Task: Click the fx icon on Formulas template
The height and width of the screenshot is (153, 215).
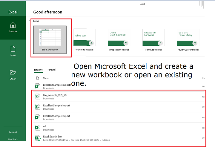Action: pyautogui.click(x=160, y=43)
